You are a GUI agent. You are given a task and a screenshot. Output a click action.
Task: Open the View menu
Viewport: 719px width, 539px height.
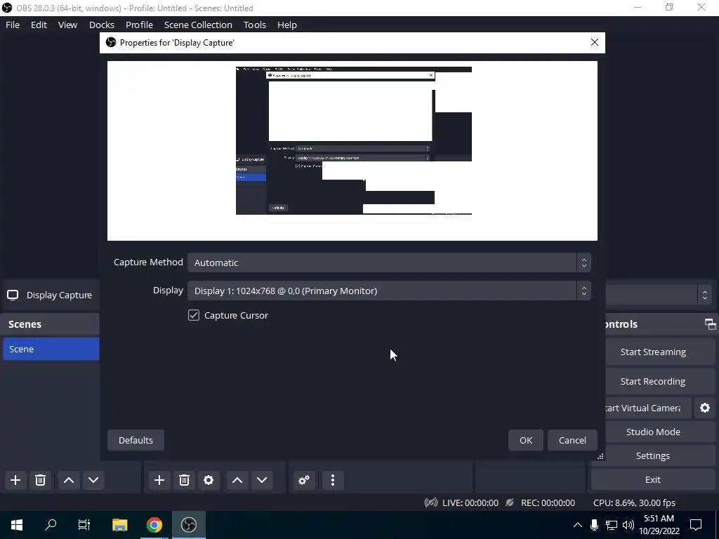[x=67, y=25]
